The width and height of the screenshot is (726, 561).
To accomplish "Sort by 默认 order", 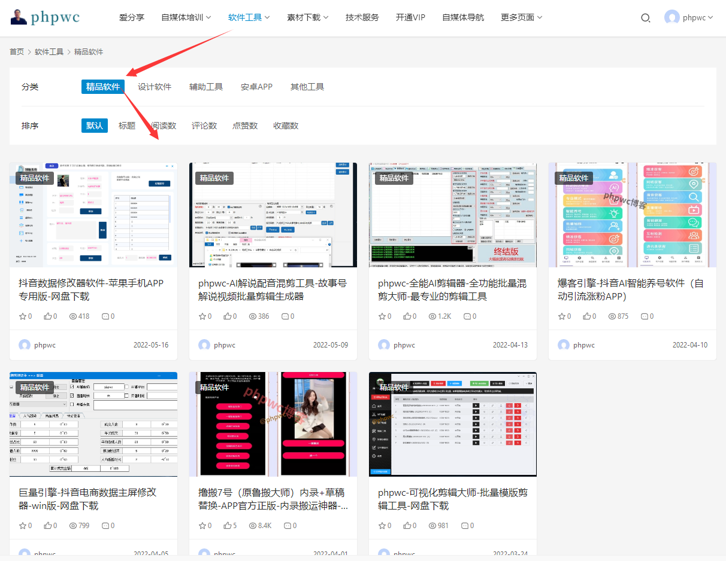I will (x=95, y=126).
